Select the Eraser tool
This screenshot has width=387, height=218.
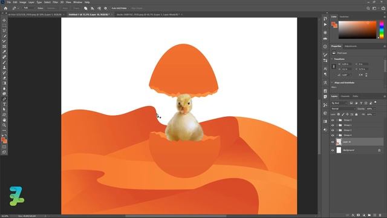tap(4, 78)
